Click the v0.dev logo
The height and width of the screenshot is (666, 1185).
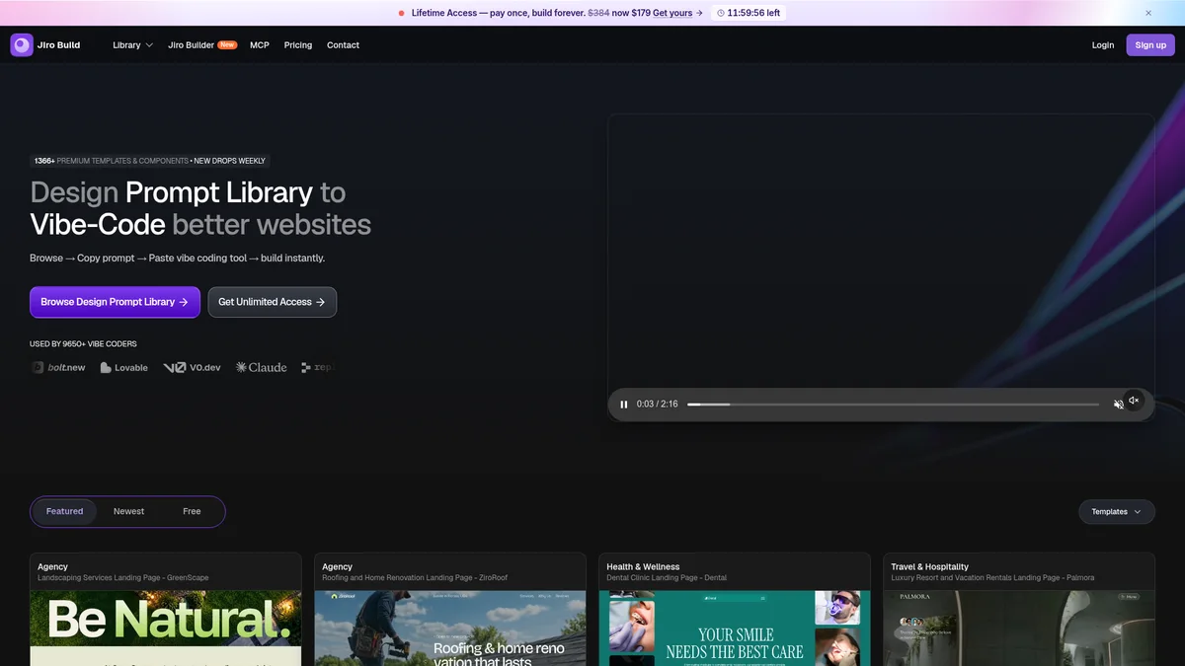click(x=192, y=367)
